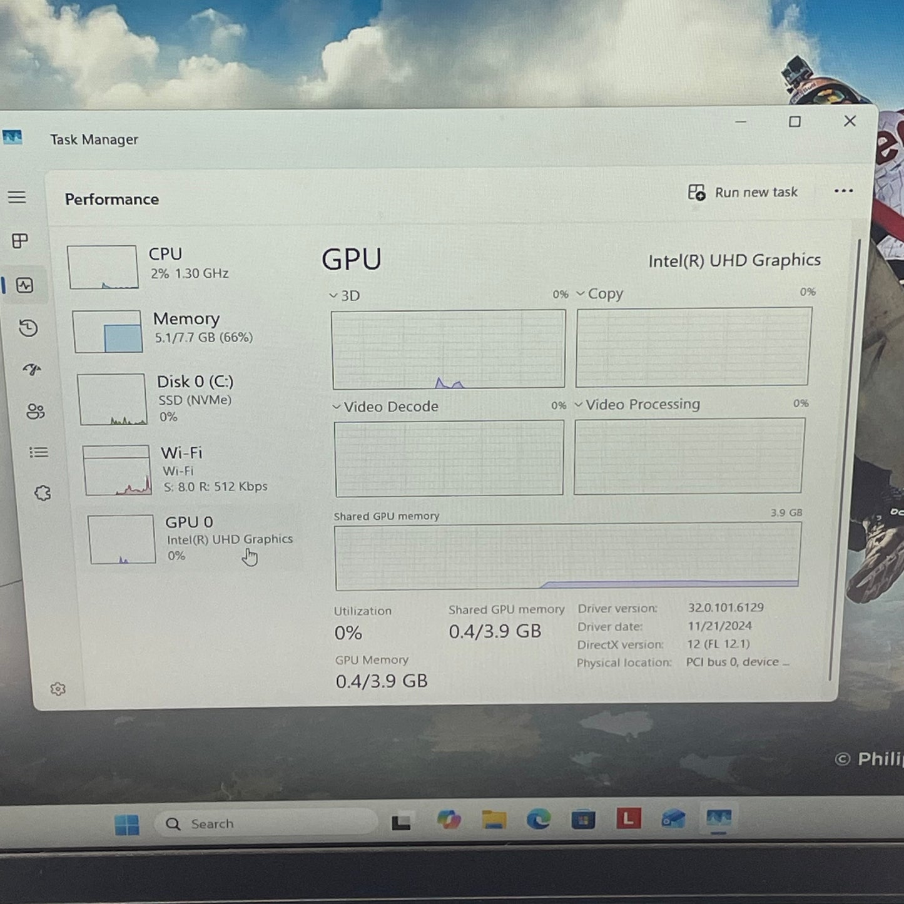The height and width of the screenshot is (904, 904).
Task: Click the GPU panel vertical scrollbar
Action: pos(845,460)
